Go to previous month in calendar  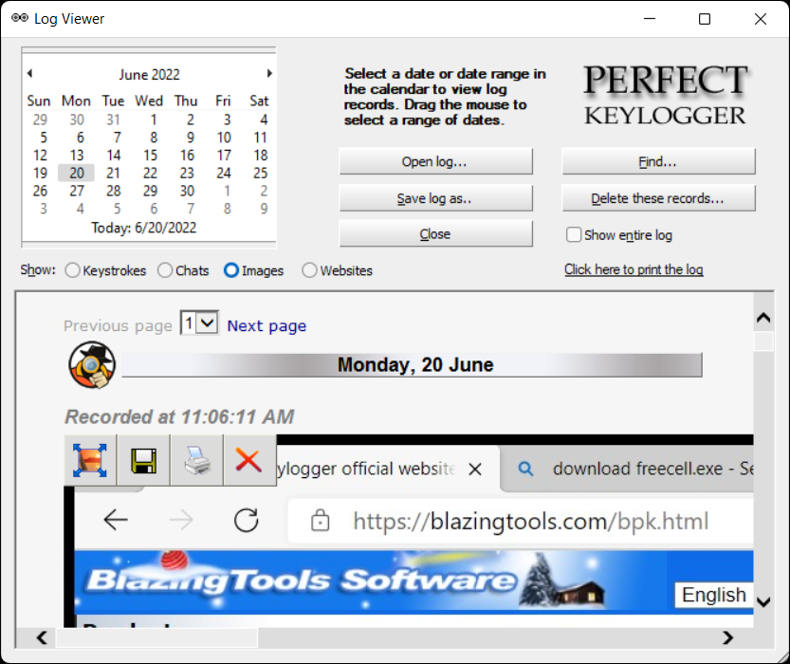pyautogui.click(x=29, y=74)
